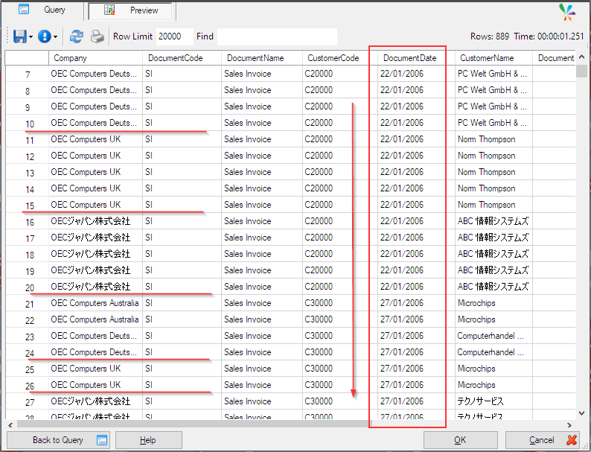This screenshot has width=591, height=452.
Task: Click SI code cell in row 13
Action: click(182, 172)
